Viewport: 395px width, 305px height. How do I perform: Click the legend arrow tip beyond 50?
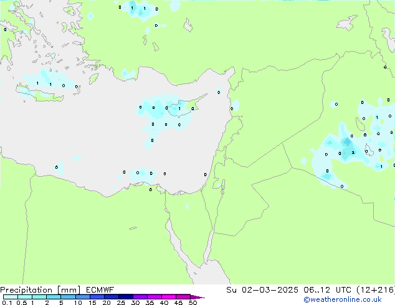(x=197, y=298)
